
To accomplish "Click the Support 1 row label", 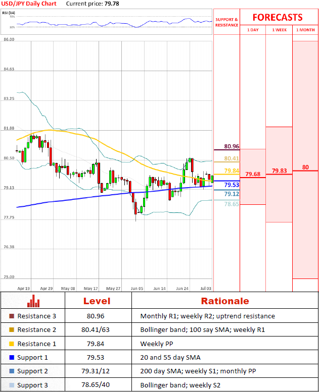I will click(32, 358).
